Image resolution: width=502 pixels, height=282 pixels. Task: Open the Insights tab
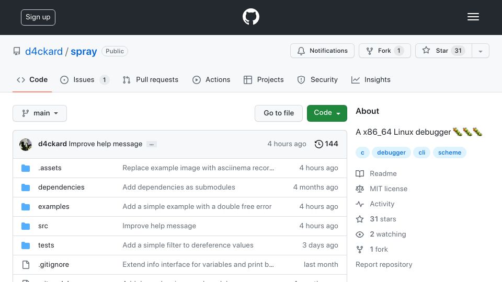coord(371,79)
